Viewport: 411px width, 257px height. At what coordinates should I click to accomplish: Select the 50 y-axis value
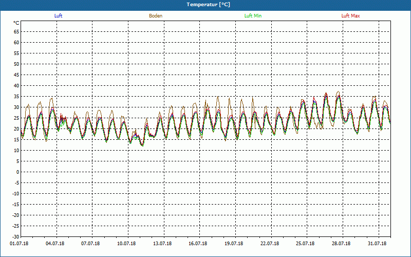(x=16, y=64)
